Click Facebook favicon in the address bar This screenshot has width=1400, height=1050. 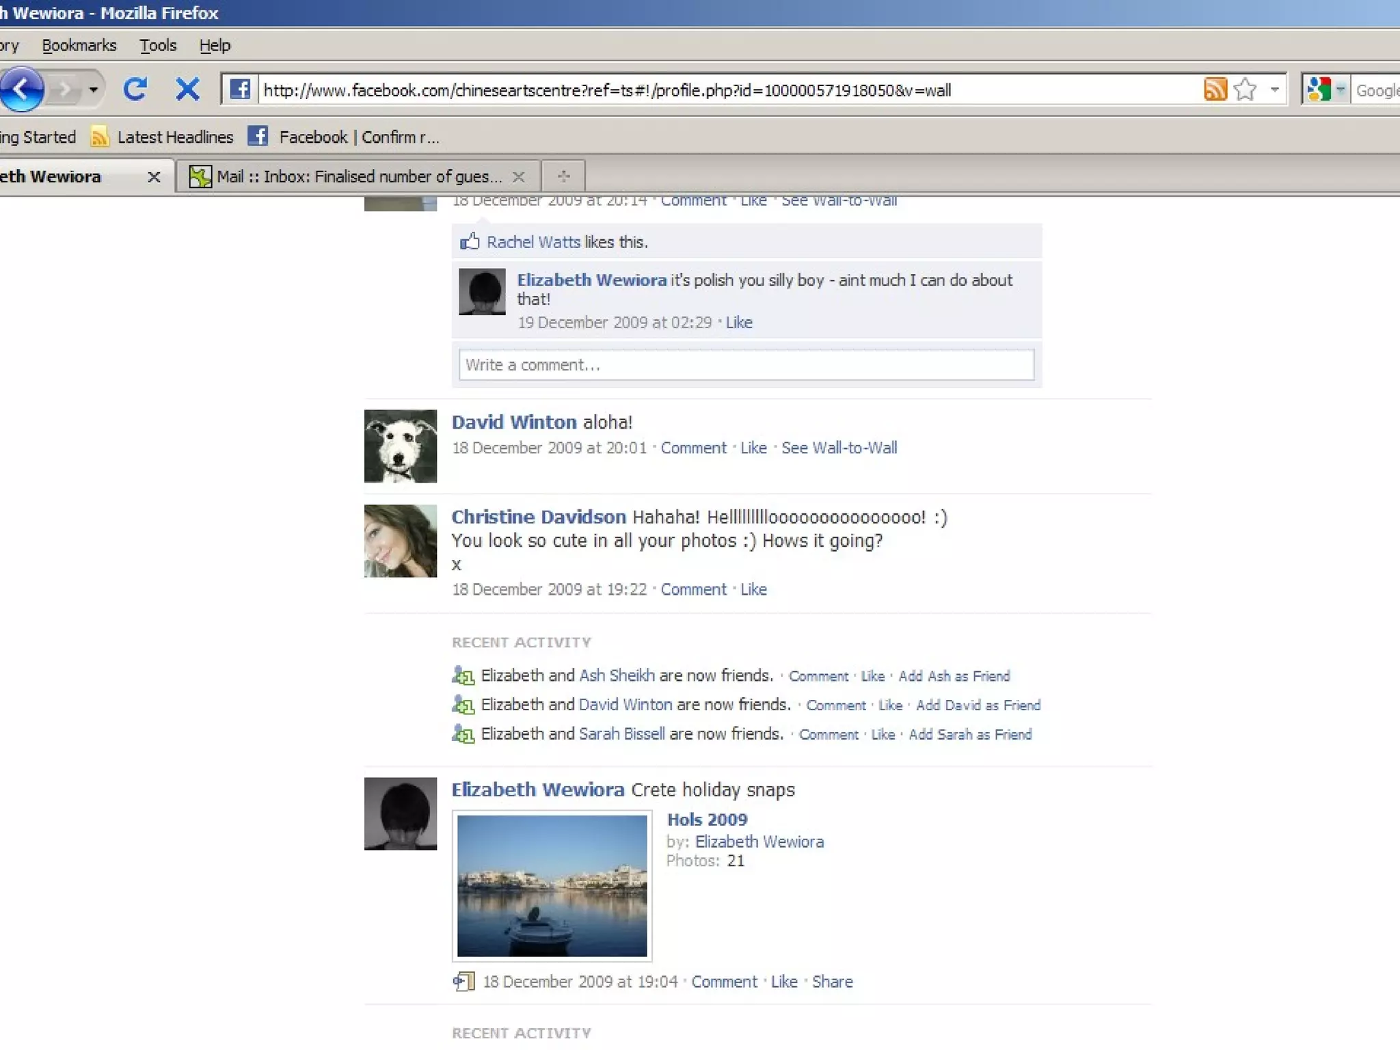point(239,90)
